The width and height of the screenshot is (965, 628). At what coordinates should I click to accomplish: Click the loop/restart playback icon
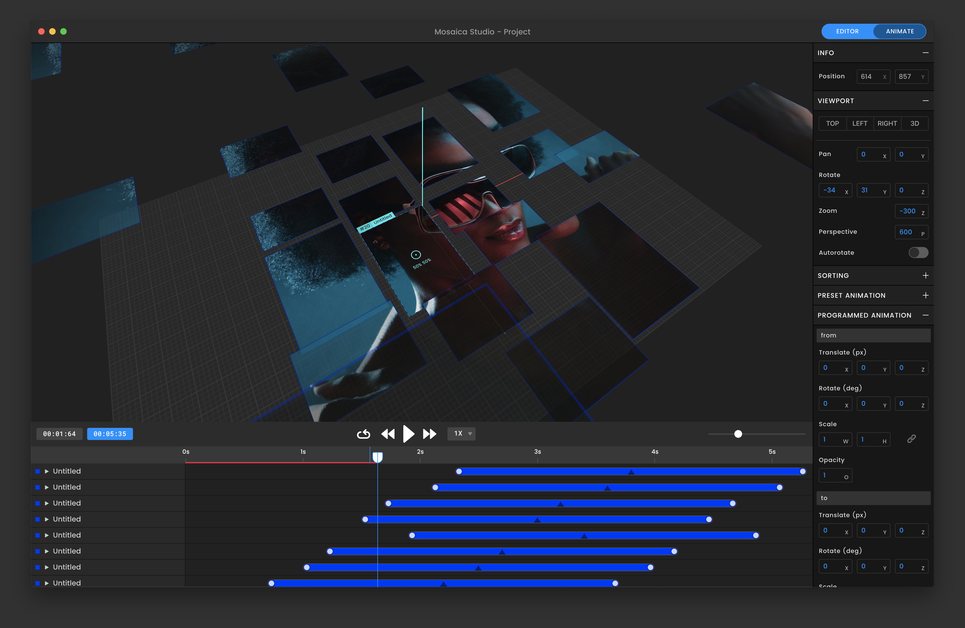pos(363,434)
